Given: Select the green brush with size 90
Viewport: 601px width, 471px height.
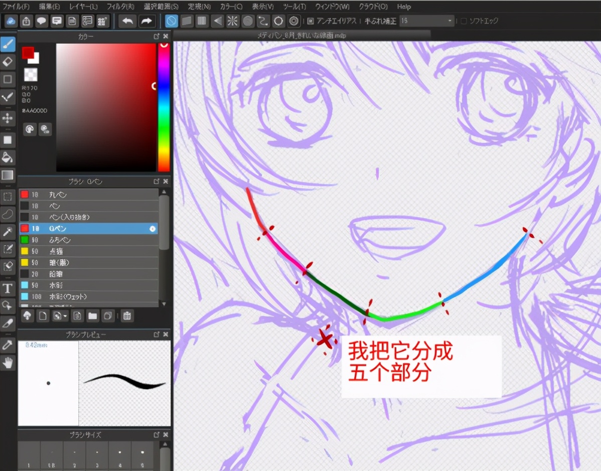Looking at the screenshot, I should [x=88, y=240].
